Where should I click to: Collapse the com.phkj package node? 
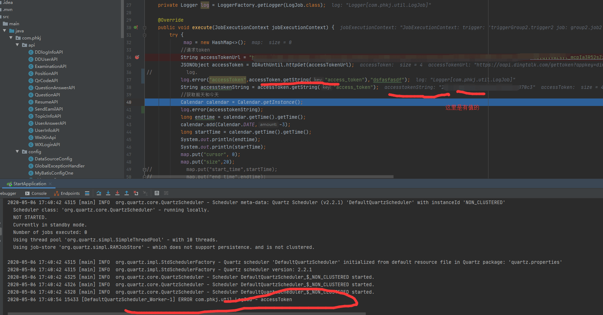pos(11,38)
